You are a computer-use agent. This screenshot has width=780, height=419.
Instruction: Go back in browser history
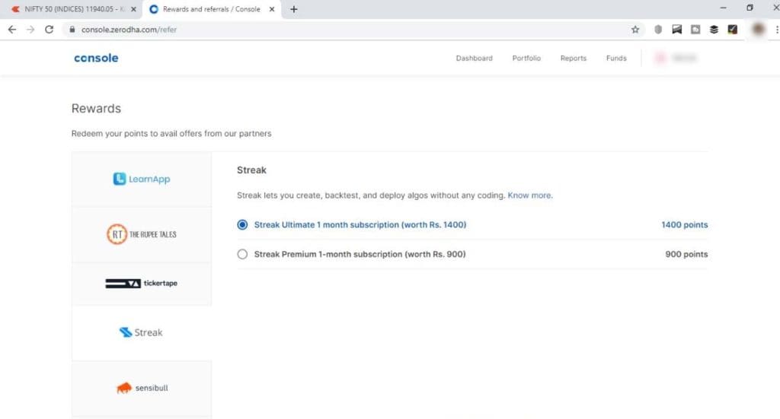tap(12, 30)
